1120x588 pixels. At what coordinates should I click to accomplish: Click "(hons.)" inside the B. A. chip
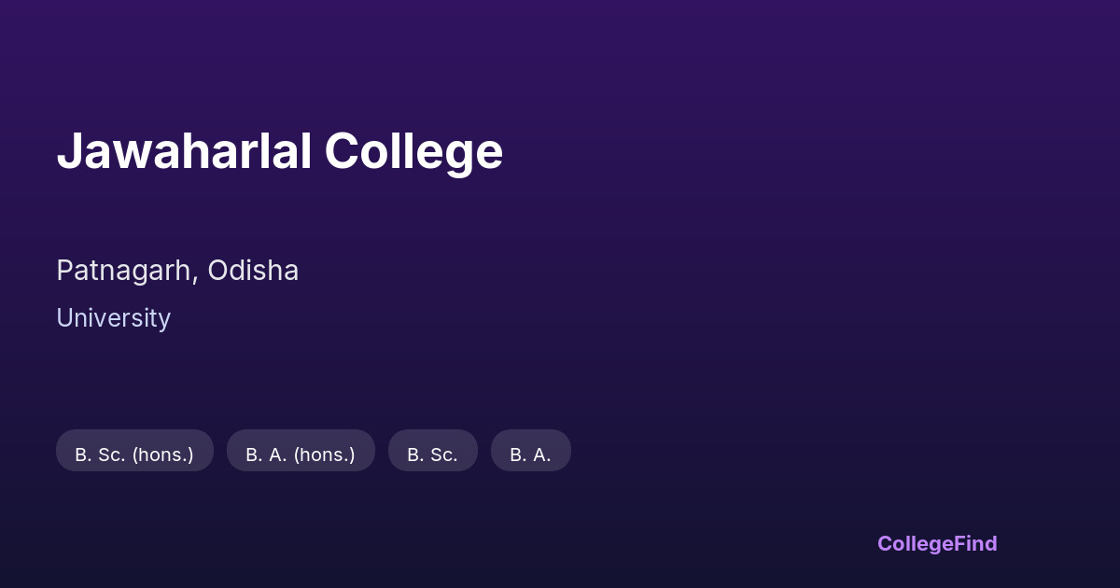[325, 455]
